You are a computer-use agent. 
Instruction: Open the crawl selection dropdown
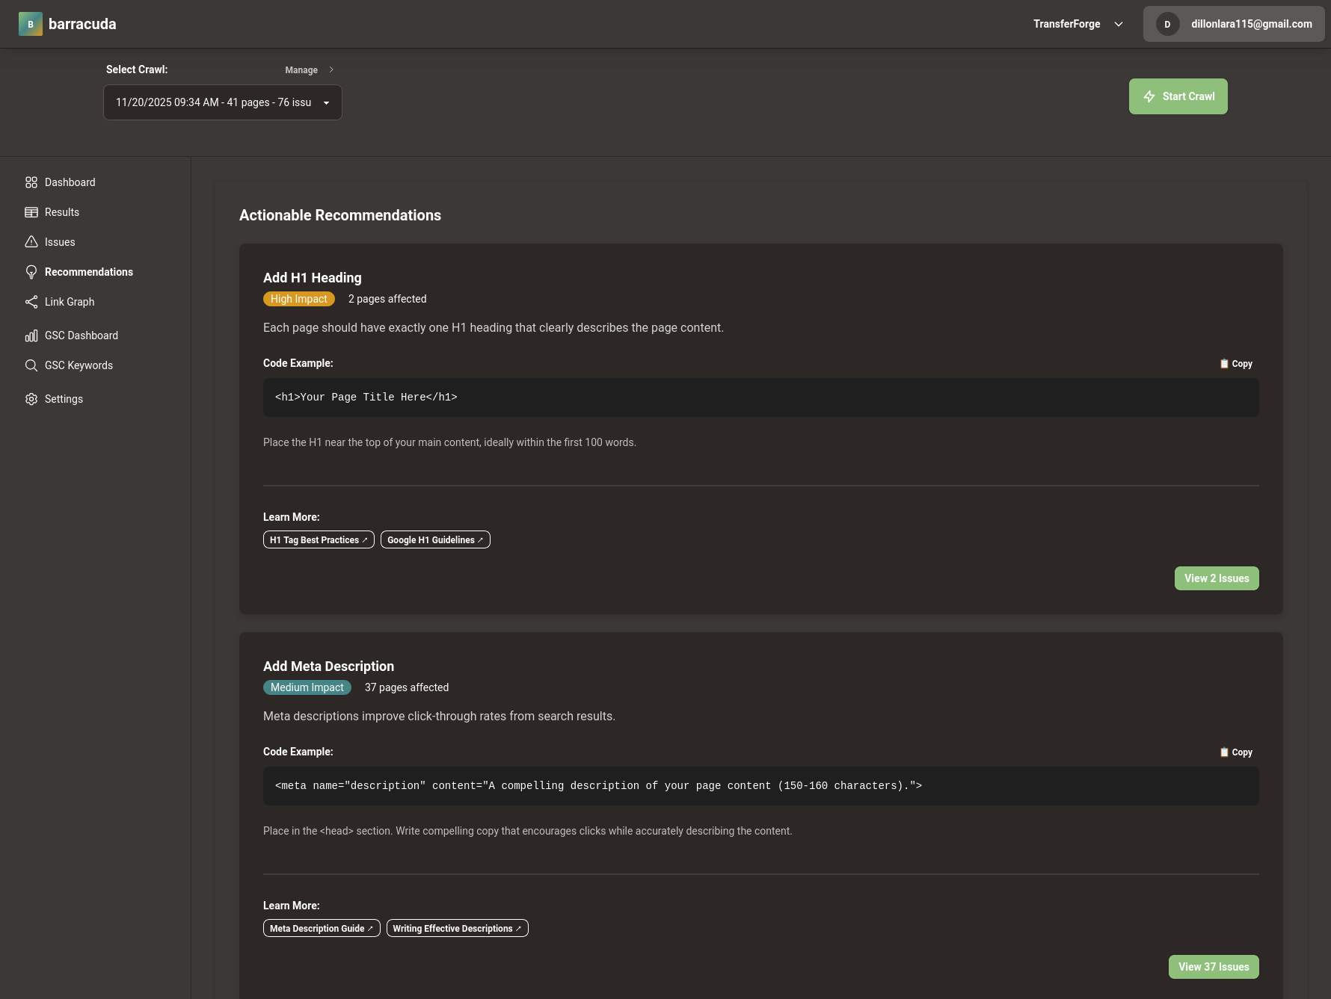[x=222, y=102]
